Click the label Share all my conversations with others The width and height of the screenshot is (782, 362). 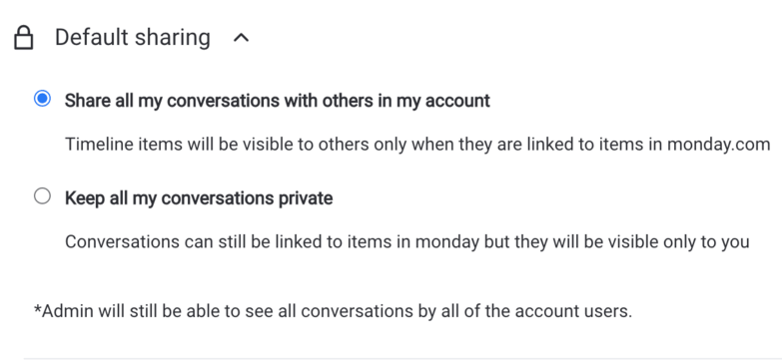[x=278, y=101]
